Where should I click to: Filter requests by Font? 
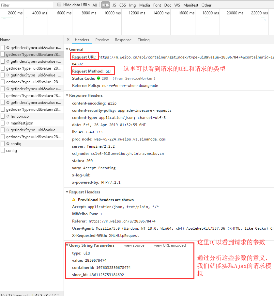coord(157,5)
